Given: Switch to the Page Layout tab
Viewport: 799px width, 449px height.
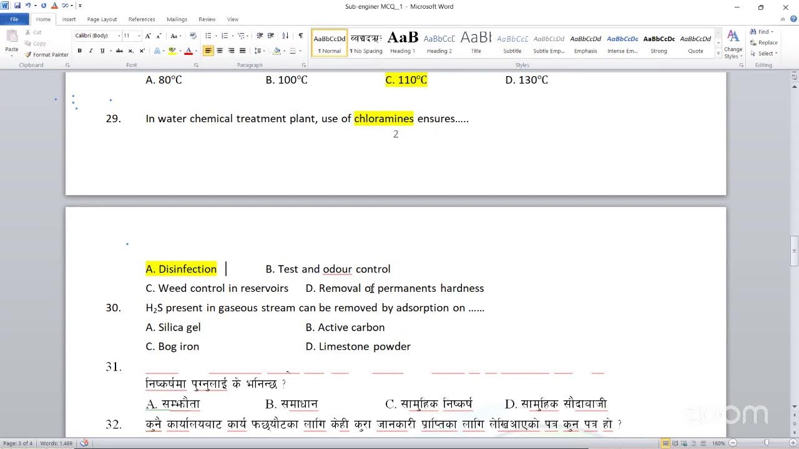Looking at the screenshot, I should (102, 19).
